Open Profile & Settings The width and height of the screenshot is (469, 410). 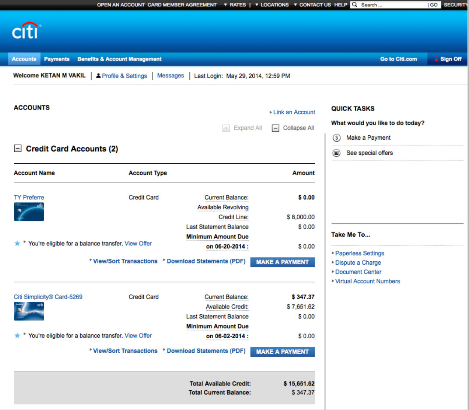coord(124,76)
